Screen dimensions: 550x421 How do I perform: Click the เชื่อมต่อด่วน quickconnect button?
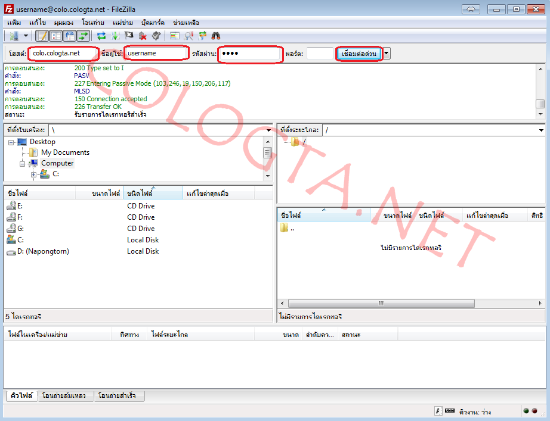(x=359, y=54)
